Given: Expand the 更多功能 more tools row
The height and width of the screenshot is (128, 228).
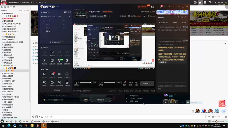Looking at the screenshot, I should [x=56, y=90].
